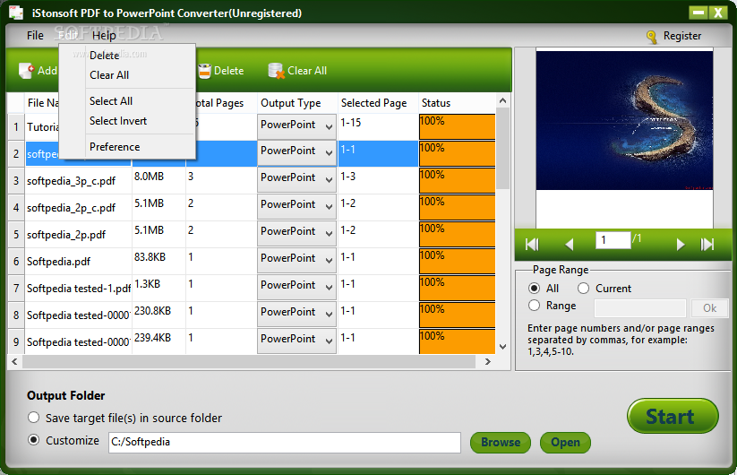Open Output Type dropdown for row 2

(296, 152)
